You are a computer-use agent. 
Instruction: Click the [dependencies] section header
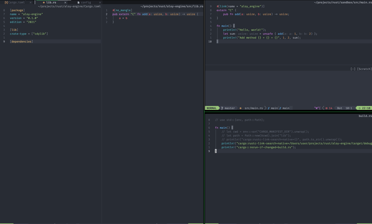[x=21, y=42]
